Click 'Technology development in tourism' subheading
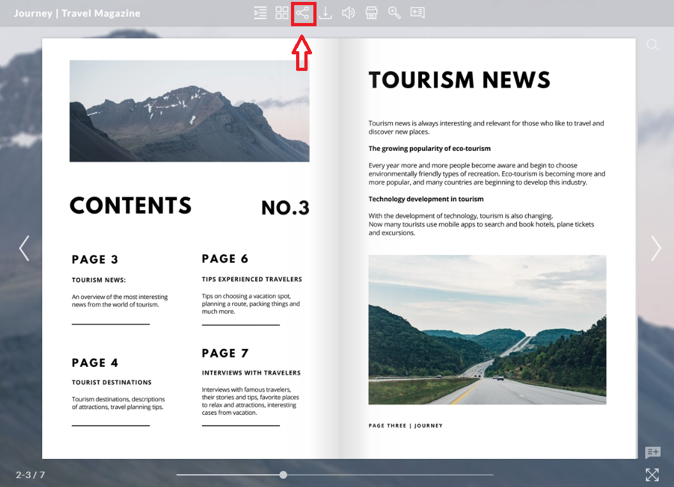This screenshot has width=674, height=487. click(426, 199)
